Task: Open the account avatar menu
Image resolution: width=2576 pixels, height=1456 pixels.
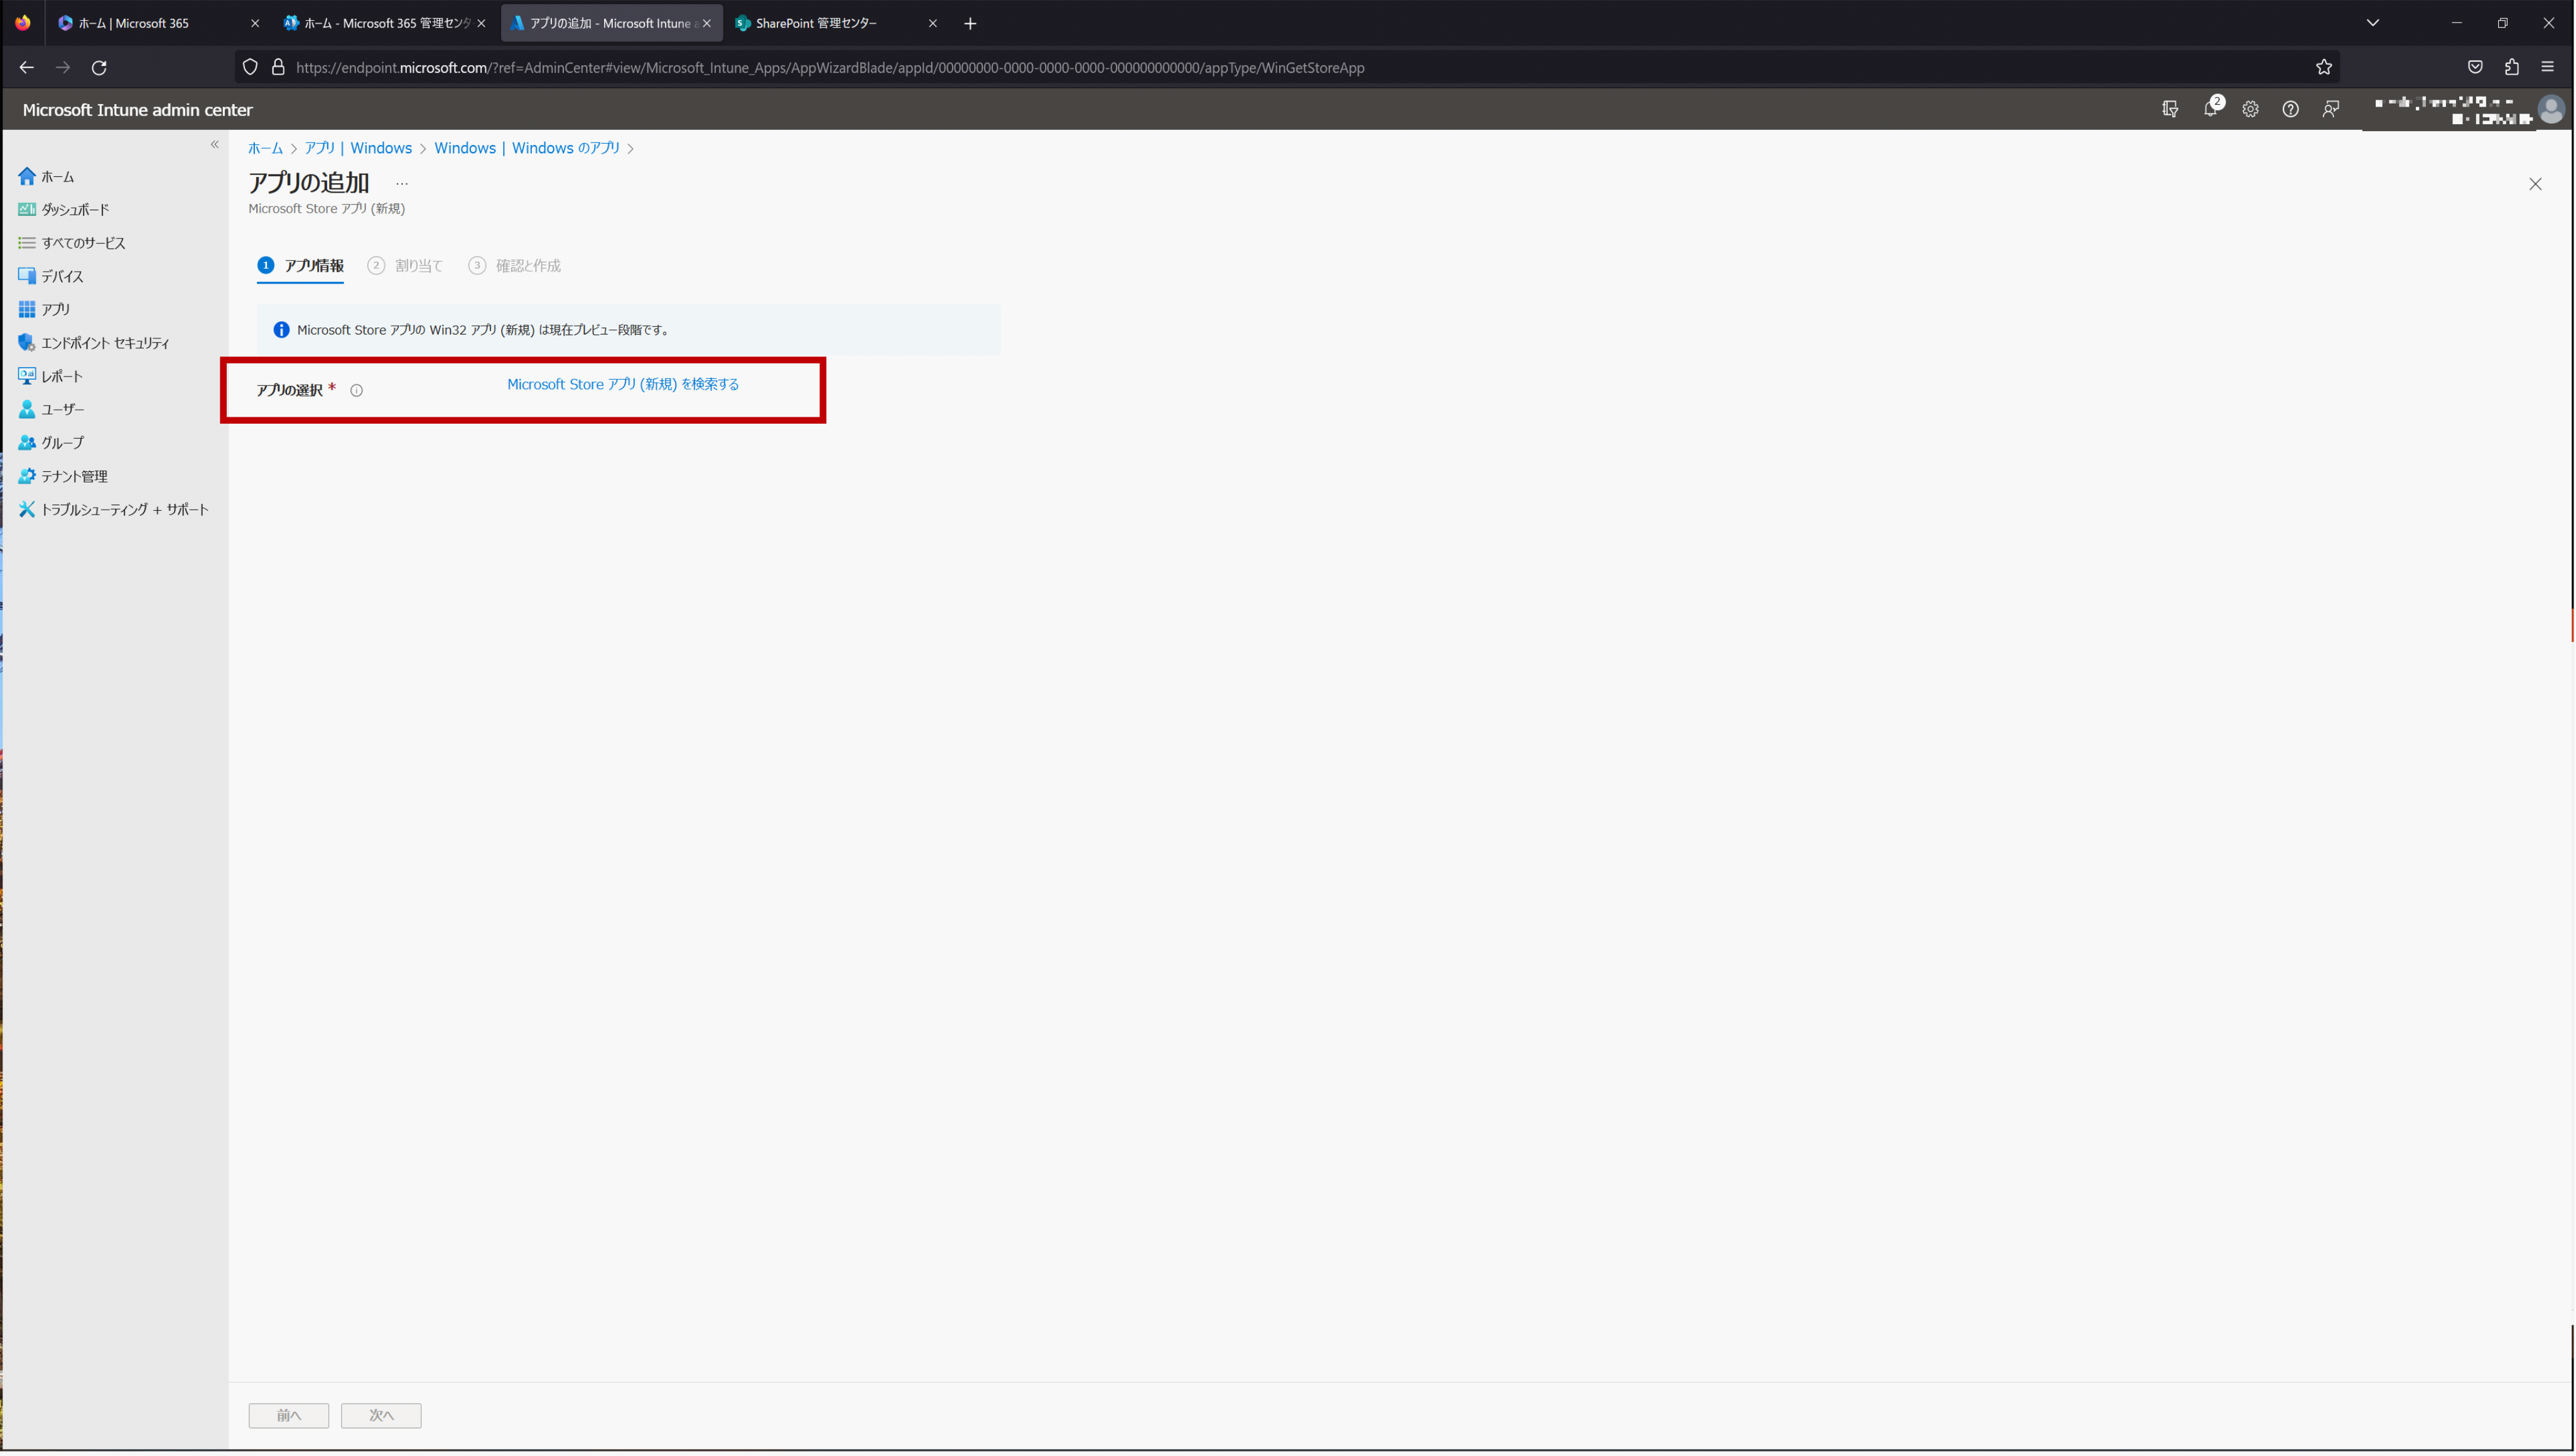Action: [x=2551, y=109]
